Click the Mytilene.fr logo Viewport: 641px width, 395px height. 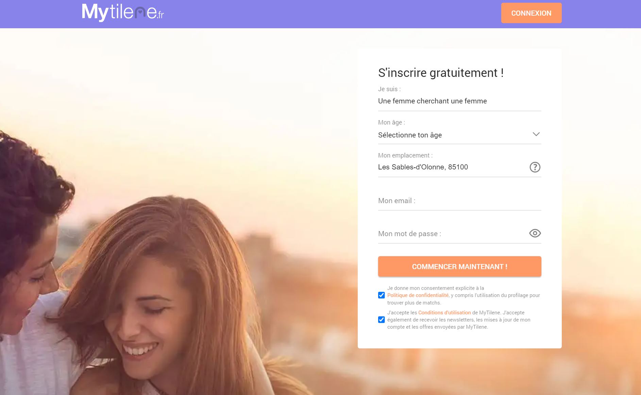tap(123, 13)
